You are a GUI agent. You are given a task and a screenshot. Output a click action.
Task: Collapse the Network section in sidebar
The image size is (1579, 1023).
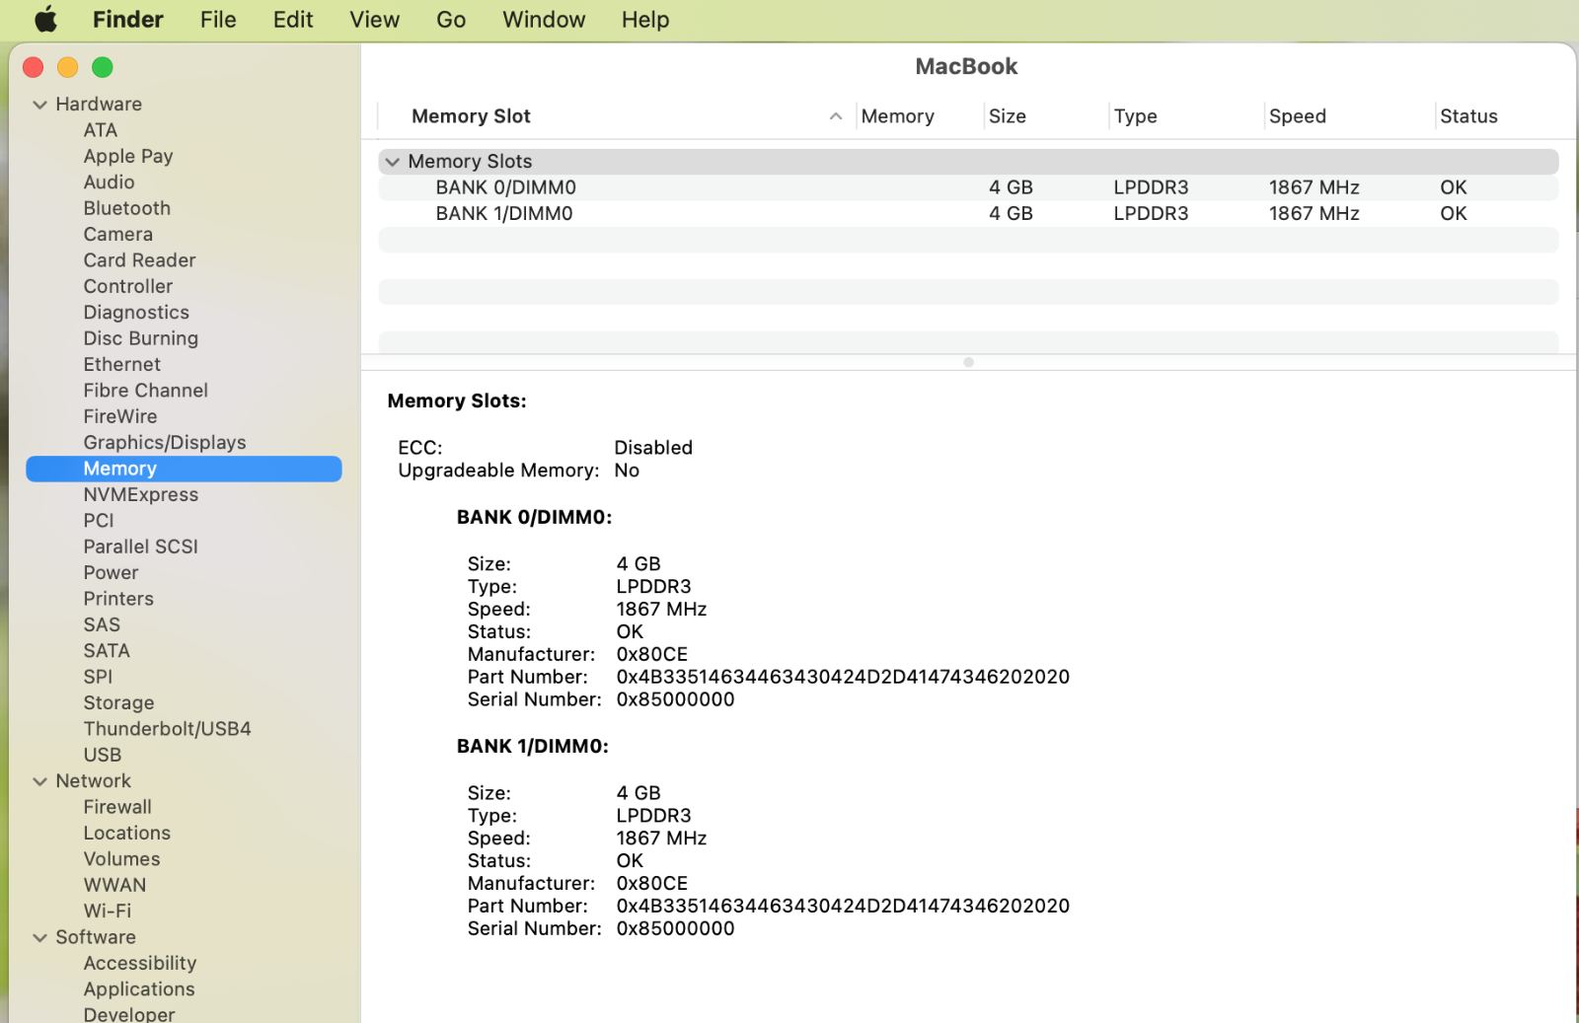(39, 781)
